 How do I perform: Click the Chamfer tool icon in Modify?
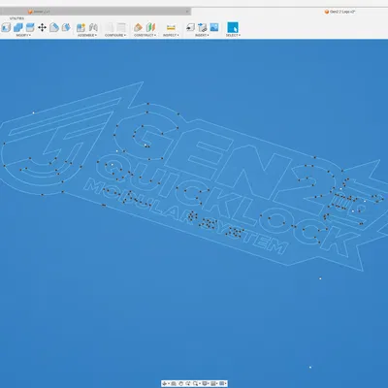(66, 27)
